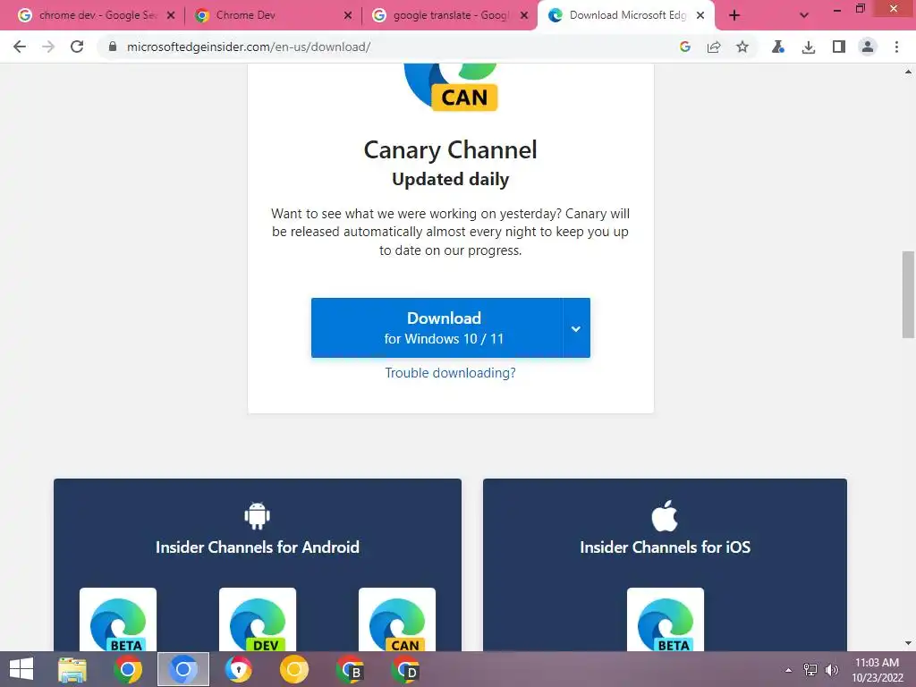Open network status tray icon

pos(810,670)
